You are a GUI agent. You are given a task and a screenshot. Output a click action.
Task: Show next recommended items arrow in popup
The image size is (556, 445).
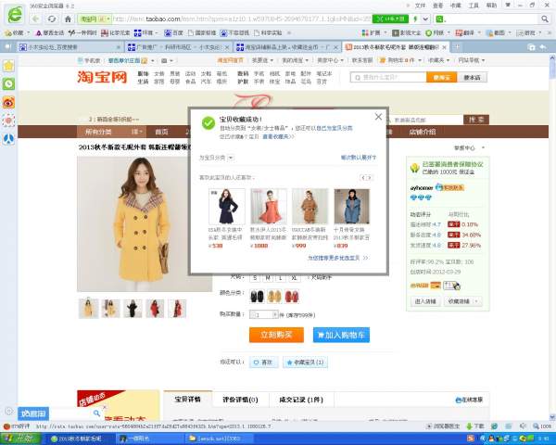(370, 177)
